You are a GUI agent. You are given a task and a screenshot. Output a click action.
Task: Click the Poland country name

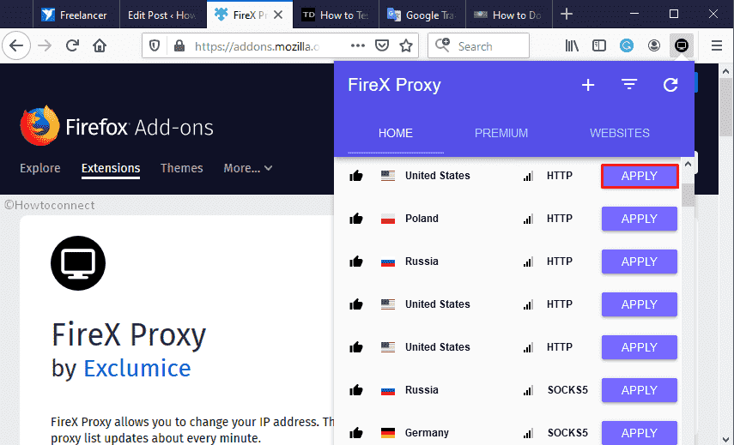click(422, 219)
